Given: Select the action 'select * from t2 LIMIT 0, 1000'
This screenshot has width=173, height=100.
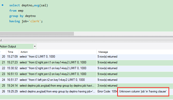Looking at the screenshot, I should coord(37,57).
